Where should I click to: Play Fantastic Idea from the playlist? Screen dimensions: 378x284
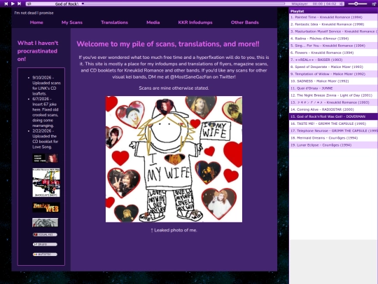coord(333,25)
